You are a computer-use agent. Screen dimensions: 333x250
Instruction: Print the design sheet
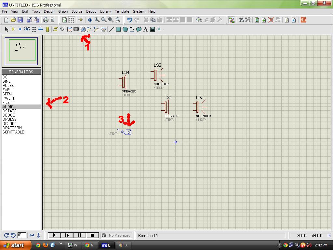[46, 20]
